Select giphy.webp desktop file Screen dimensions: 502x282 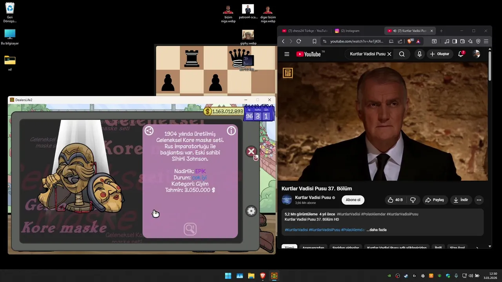[x=248, y=38]
